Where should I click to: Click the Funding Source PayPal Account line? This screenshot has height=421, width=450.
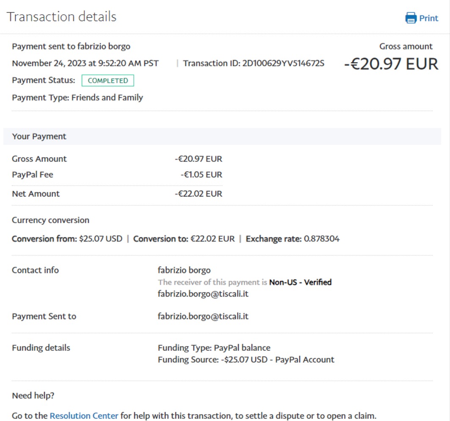tap(246, 360)
